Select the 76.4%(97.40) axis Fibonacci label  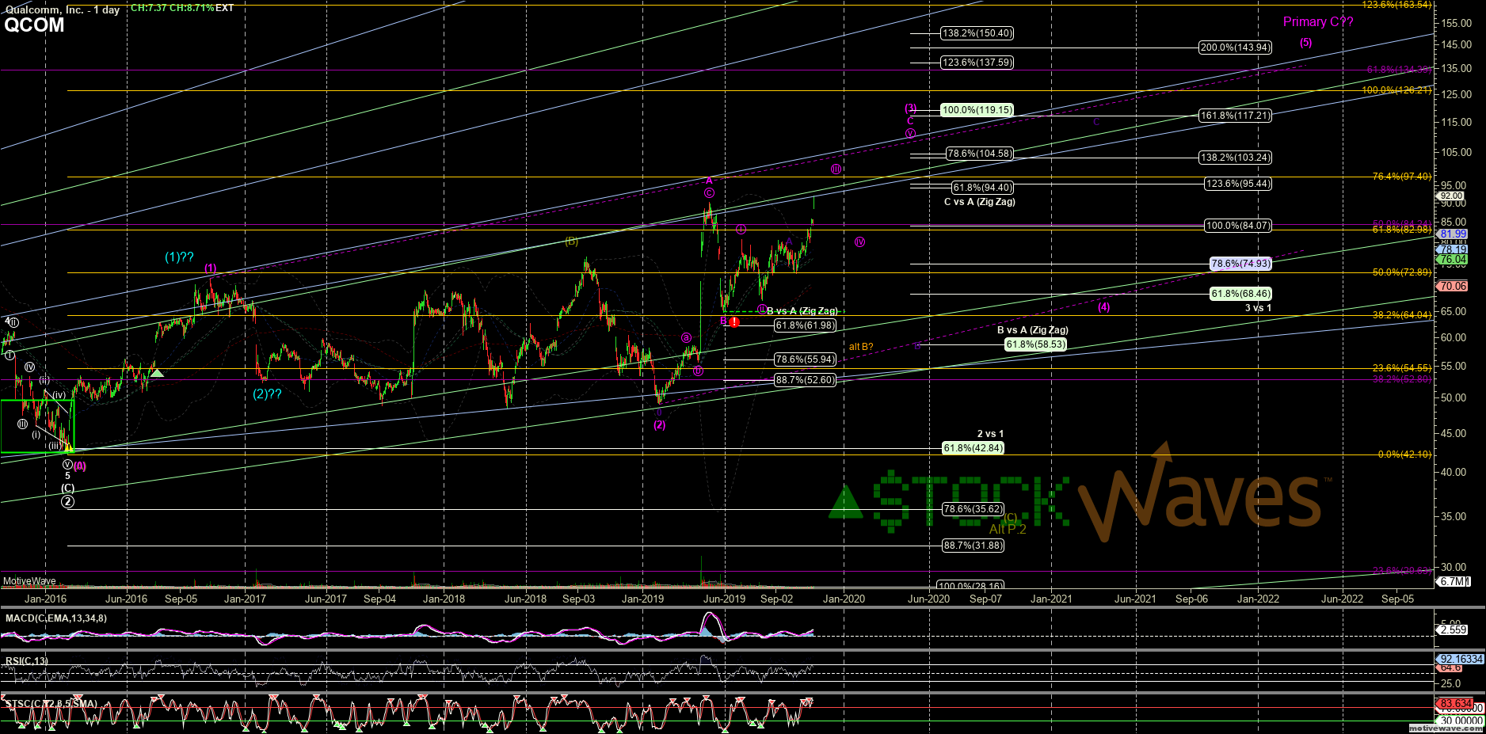[x=1401, y=177]
